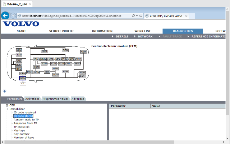Select the highlighted CEM module node
This screenshot has height=144, width=230.
coord(23,78)
